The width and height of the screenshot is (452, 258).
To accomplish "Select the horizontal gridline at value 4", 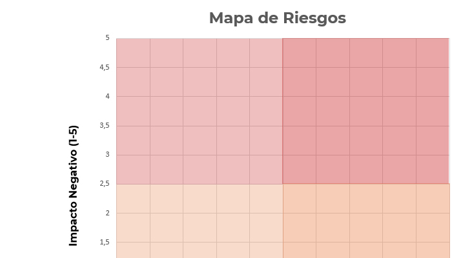I will click(x=283, y=97).
